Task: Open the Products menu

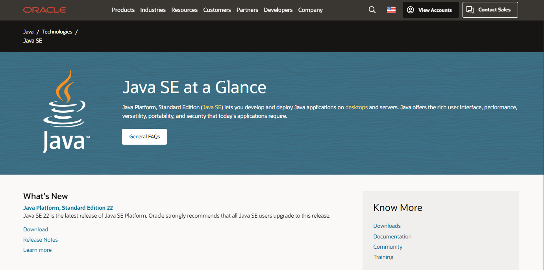Action: pyautogui.click(x=123, y=10)
